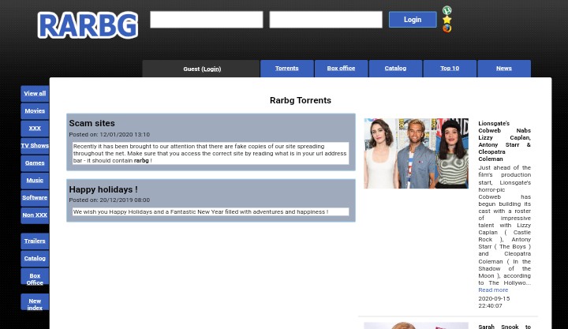Image resolution: width=568 pixels, height=329 pixels.
Task: Click the date 12/01/2020 13:10 posting line
Action: point(109,134)
